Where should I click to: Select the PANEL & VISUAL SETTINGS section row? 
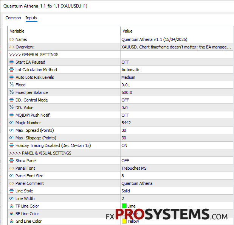pos(121,153)
